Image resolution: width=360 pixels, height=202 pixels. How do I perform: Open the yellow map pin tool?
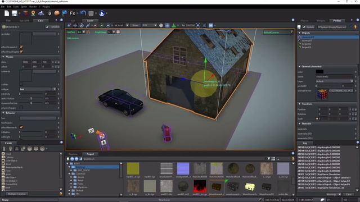[x=33, y=13]
